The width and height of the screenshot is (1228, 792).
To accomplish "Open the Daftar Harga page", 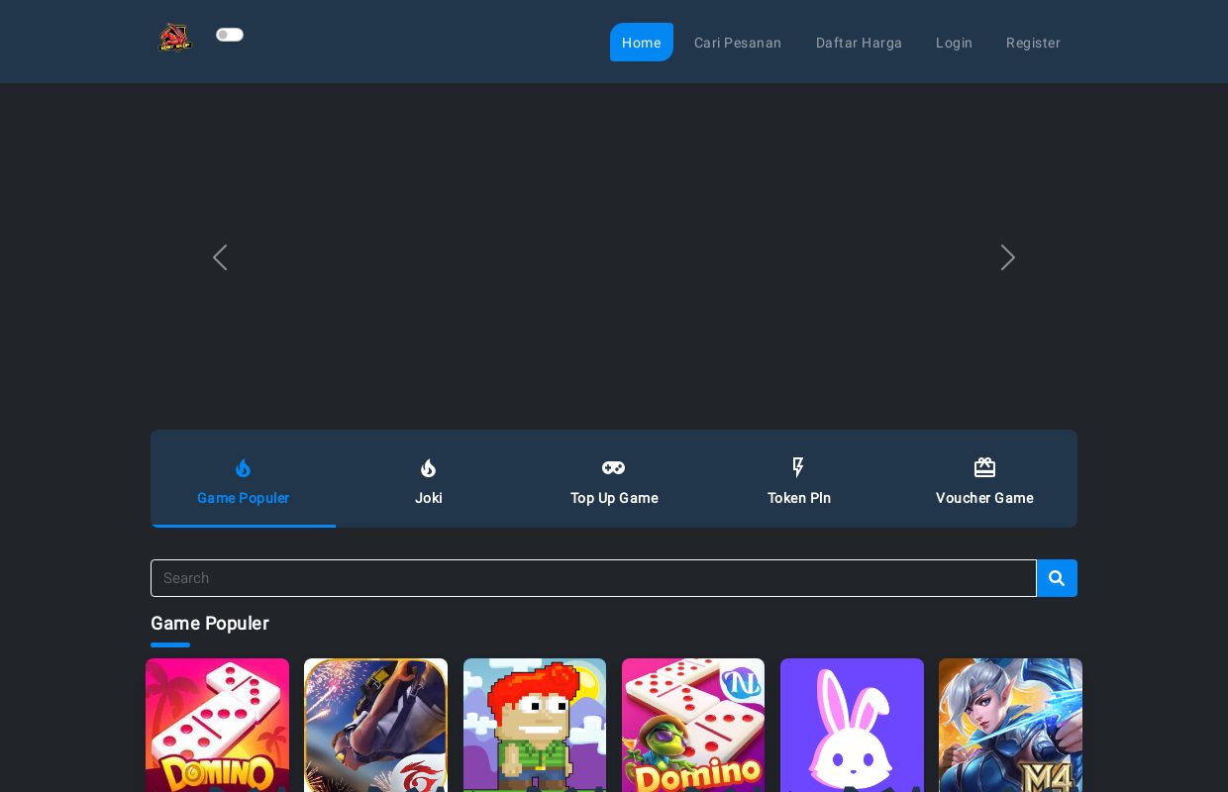I will click(x=859, y=43).
